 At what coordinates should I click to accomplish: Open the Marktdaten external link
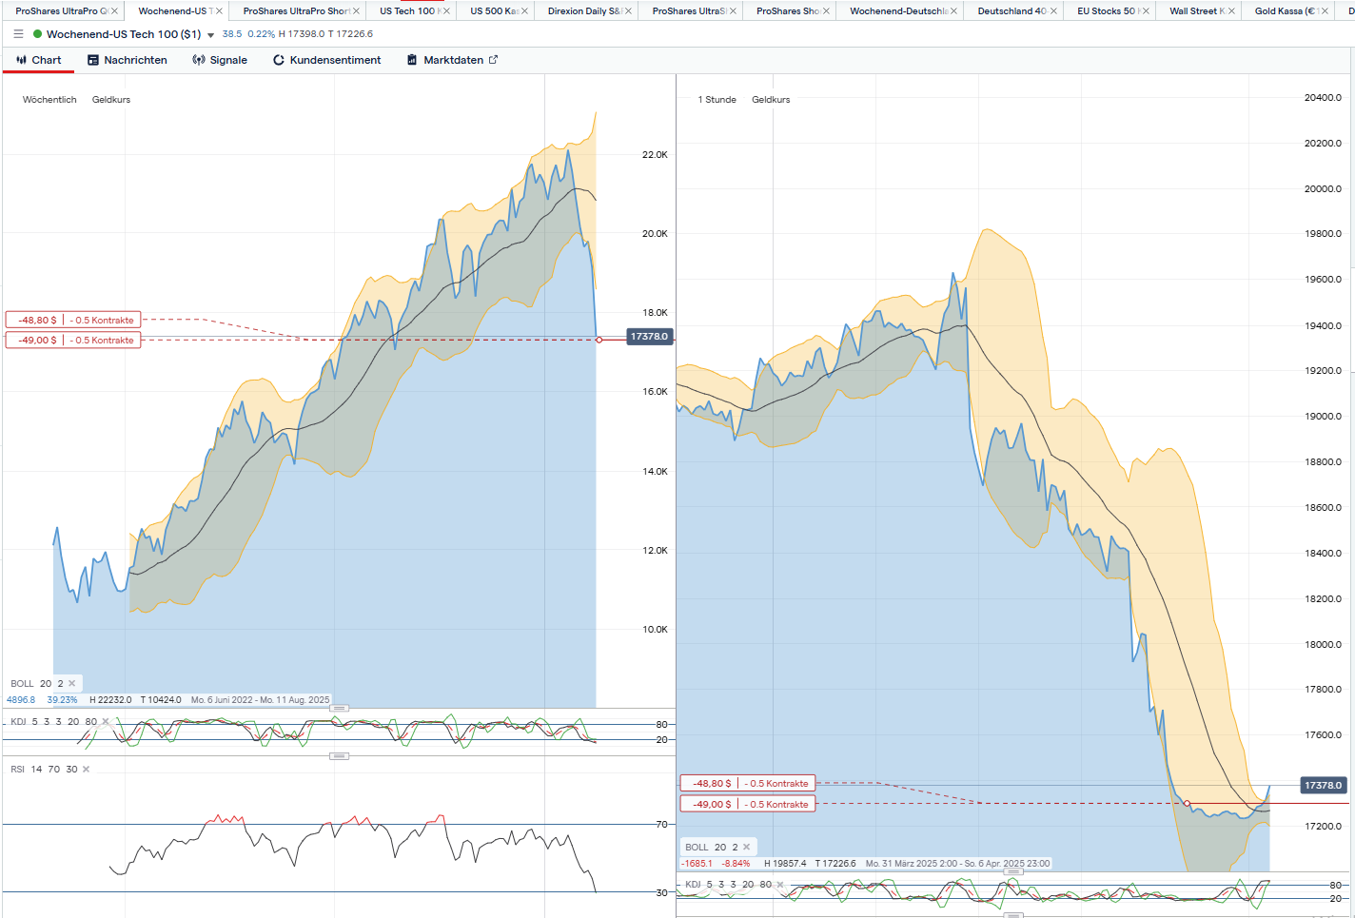452,60
